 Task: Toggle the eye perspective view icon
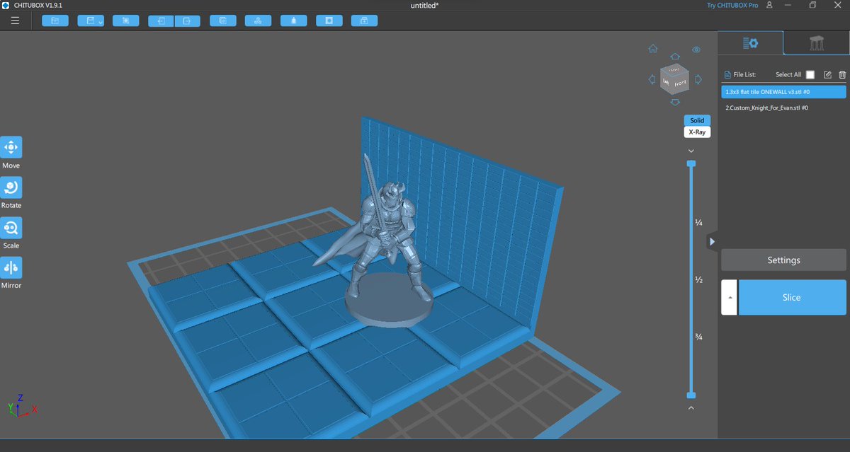(x=696, y=50)
